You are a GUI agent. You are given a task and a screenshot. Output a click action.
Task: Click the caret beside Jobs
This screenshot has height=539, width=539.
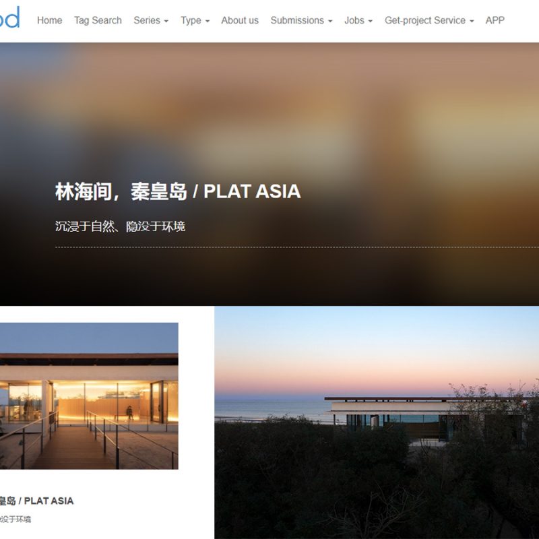(x=371, y=22)
